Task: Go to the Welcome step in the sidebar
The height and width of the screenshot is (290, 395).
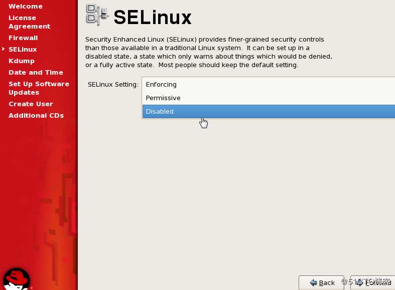Action: pyautogui.click(x=25, y=7)
